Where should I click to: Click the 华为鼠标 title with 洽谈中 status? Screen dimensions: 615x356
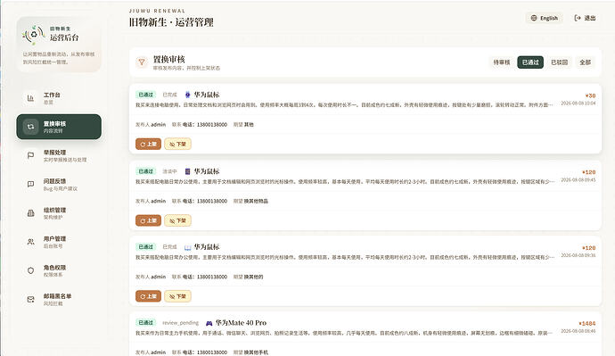point(207,171)
